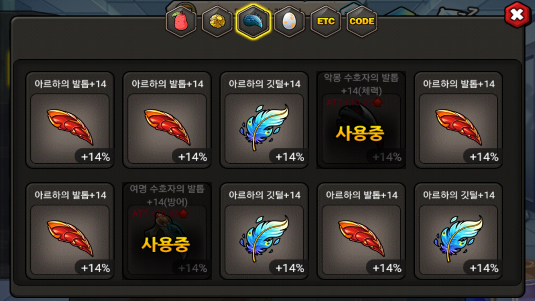Tap the in-use 여명 수호자의 발톱 item
The width and height of the screenshot is (535, 301).
pos(167,231)
